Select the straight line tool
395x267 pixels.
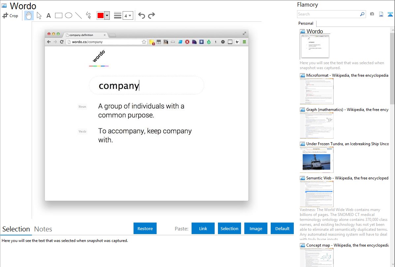pos(78,15)
